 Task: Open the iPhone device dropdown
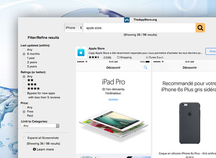point(73,28)
